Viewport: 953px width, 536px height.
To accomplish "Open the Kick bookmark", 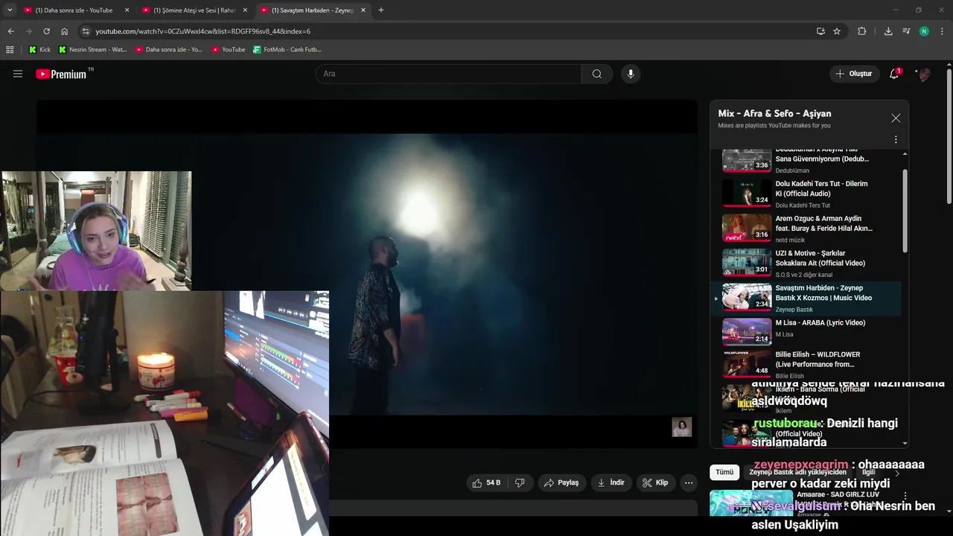I will click(x=40, y=50).
